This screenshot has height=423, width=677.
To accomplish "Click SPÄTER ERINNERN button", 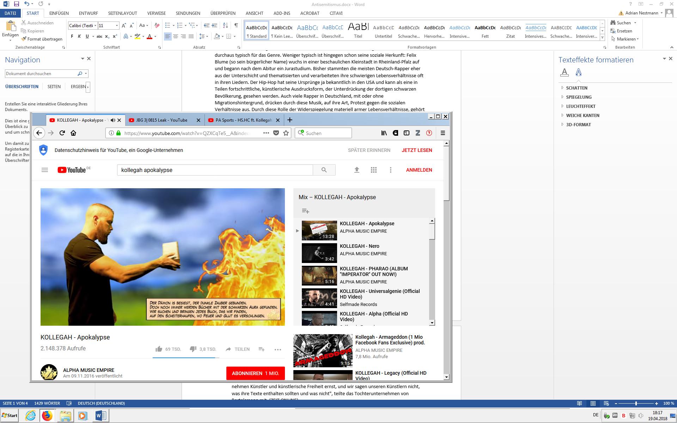I will coord(369,150).
